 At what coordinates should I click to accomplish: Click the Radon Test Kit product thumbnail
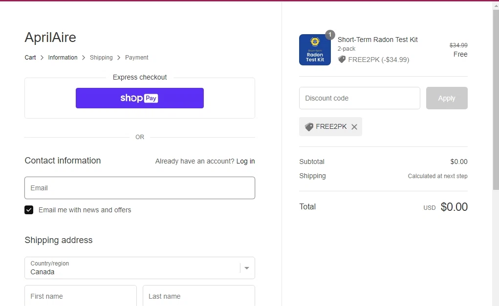315,50
